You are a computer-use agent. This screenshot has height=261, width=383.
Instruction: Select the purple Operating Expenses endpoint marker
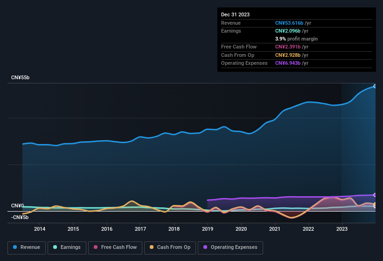pos(375,195)
